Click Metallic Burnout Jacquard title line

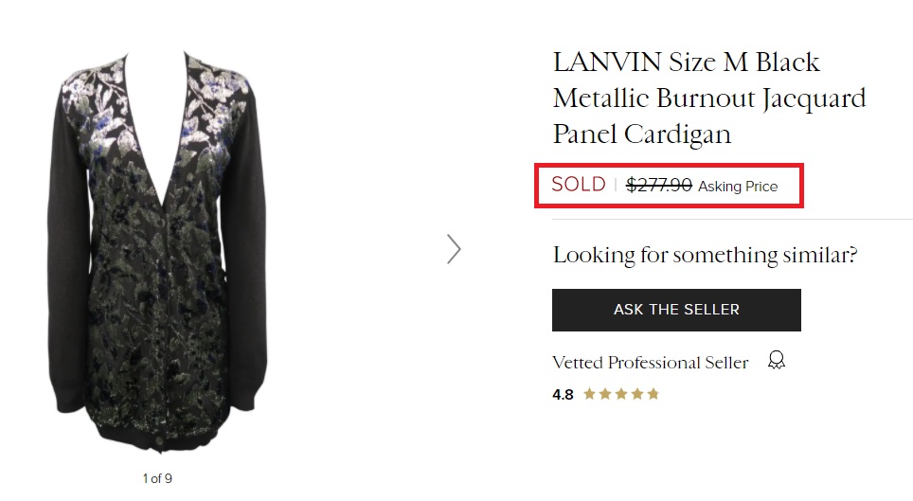click(709, 98)
